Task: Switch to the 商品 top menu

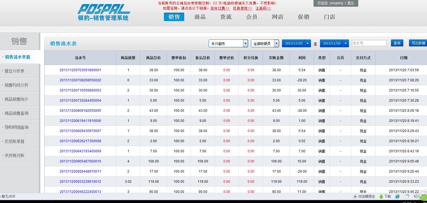Action: (x=200, y=17)
